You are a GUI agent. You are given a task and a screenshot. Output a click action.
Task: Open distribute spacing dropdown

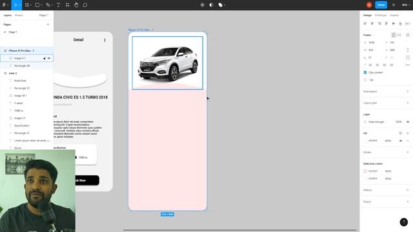pos(408,24)
